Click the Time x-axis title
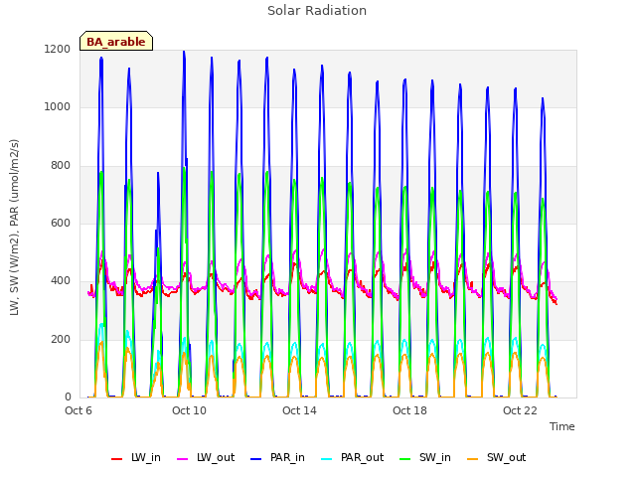 pyautogui.click(x=562, y=426)
